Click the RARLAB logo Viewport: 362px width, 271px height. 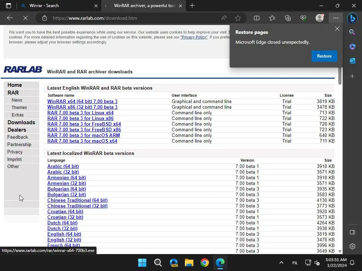coord(23,70)
